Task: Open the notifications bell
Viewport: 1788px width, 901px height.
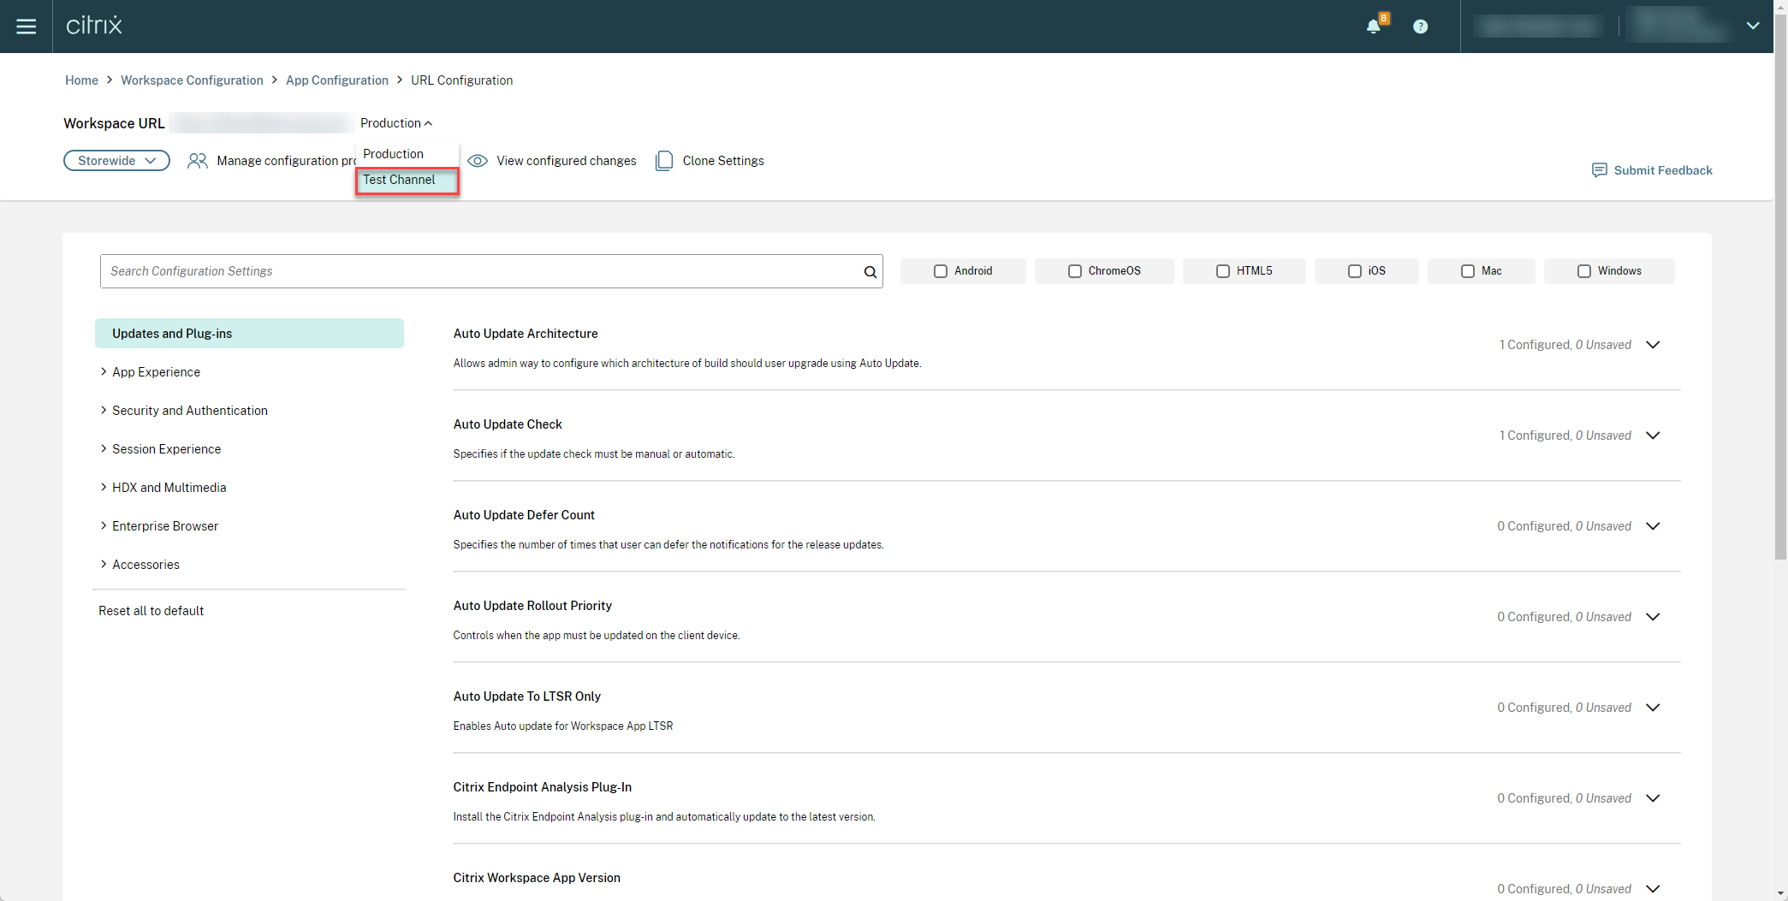Action: (x=1373, y=27)
